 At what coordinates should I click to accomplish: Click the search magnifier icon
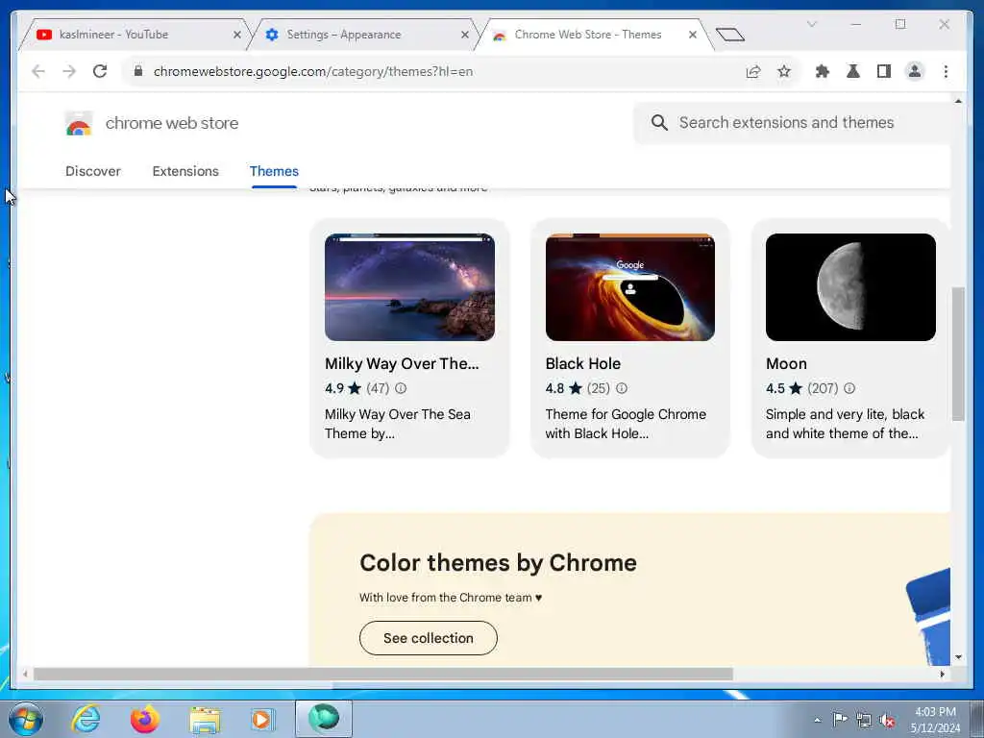(659, 122)
